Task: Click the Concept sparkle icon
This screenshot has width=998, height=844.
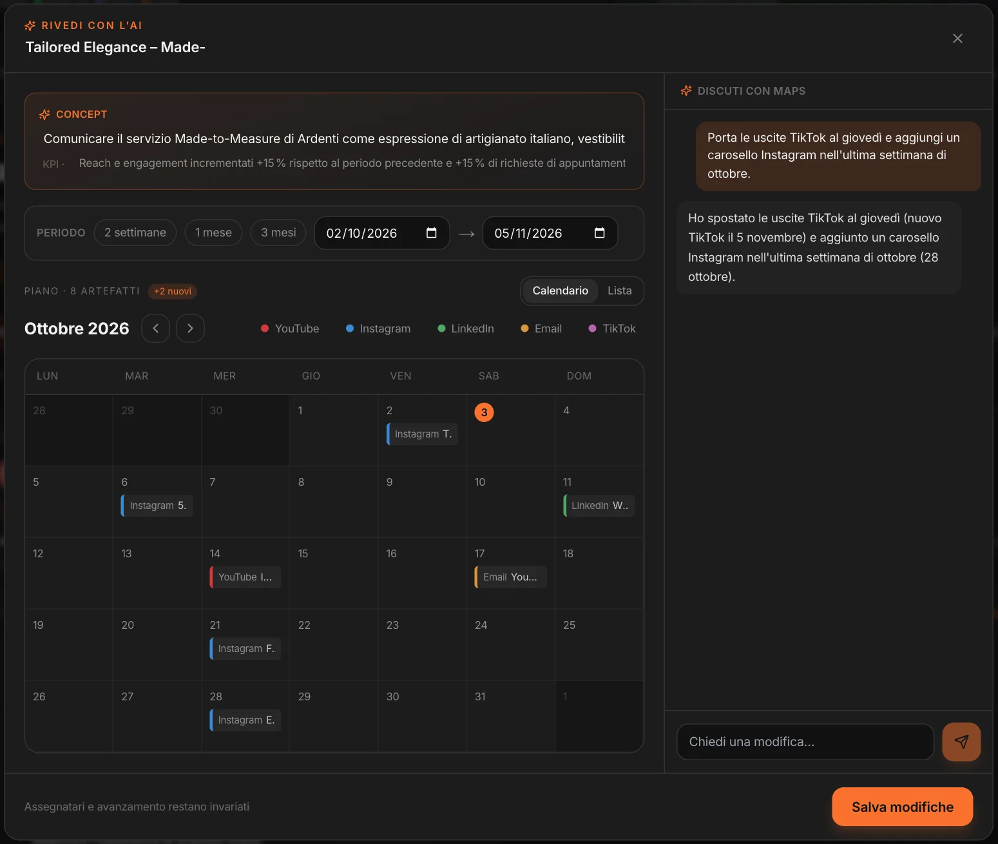Action: 44,114
